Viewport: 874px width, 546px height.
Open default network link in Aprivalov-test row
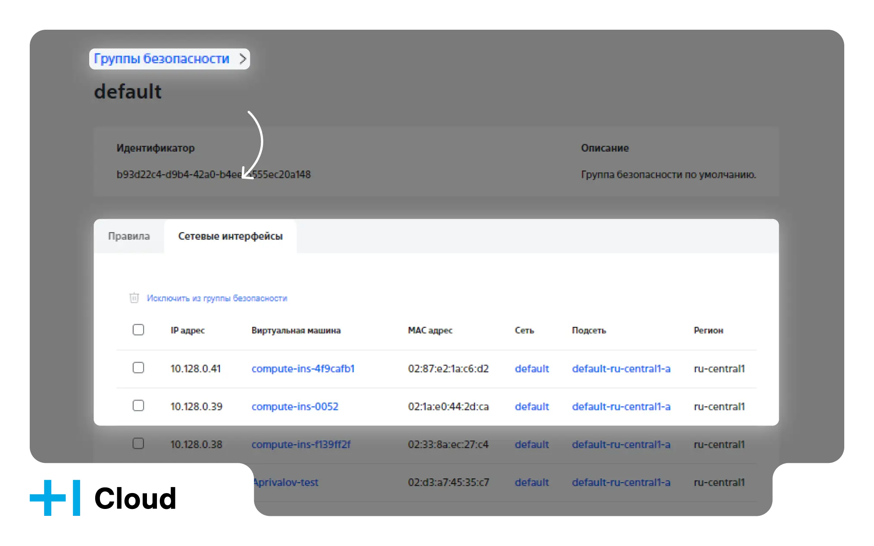(532, 482)
